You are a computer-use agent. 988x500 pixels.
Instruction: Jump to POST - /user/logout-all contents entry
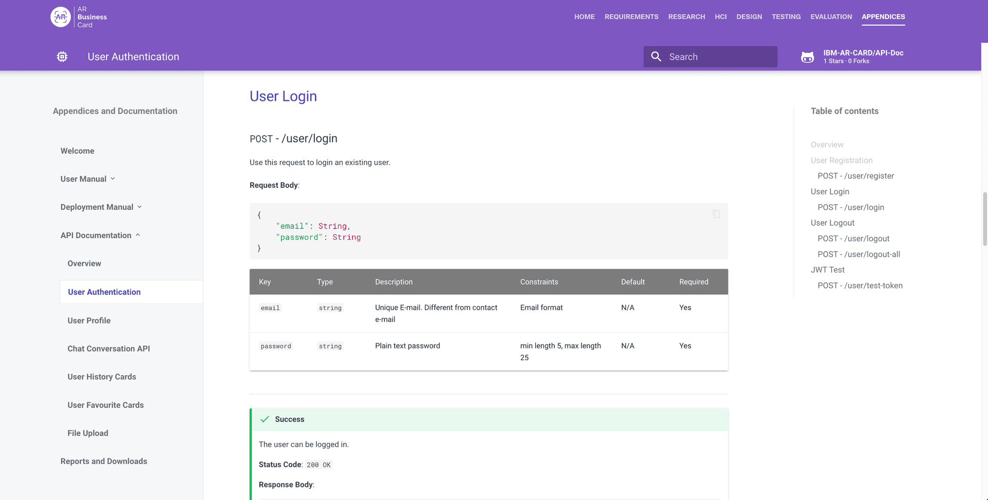(x=859, y=254)
